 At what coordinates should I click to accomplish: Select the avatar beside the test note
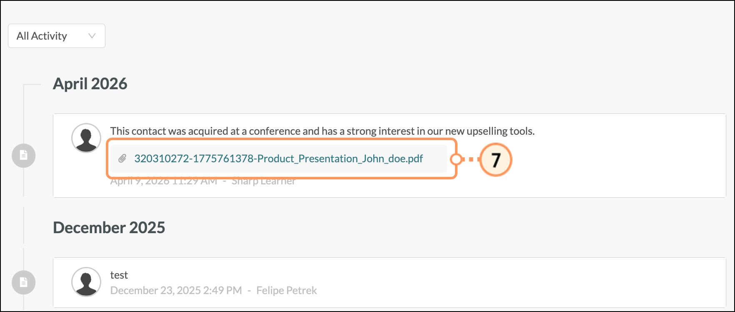(x=86, y=282)
